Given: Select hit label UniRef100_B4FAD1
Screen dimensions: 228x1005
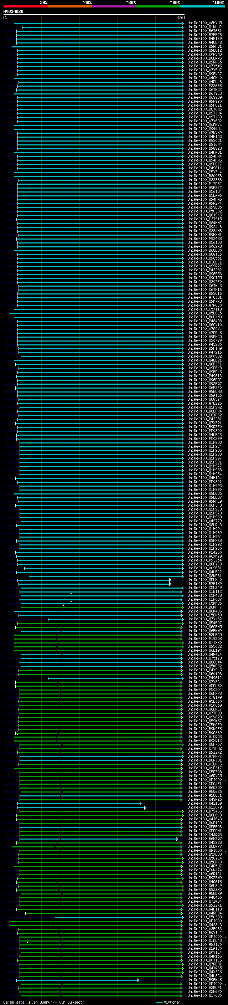Looking at the screenshot, I should [x=204, y=153].
